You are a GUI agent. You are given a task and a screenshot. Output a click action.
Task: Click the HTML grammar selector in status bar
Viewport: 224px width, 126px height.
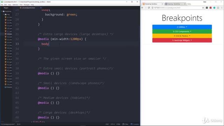tap(118, 124)
